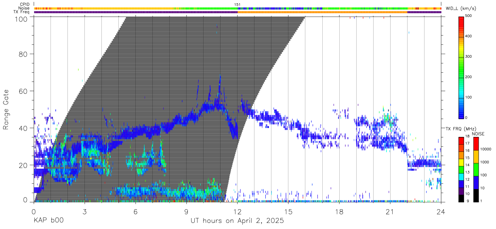
Task: Click the blue 11 MHz swatch in TX FRQ legend
Action: 461,184
